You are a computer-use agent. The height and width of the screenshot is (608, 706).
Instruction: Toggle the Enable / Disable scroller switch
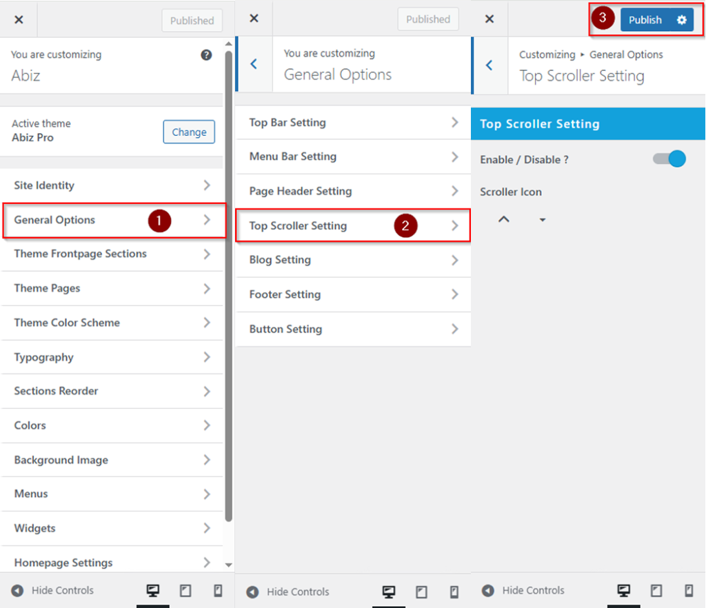click(669, 159)
